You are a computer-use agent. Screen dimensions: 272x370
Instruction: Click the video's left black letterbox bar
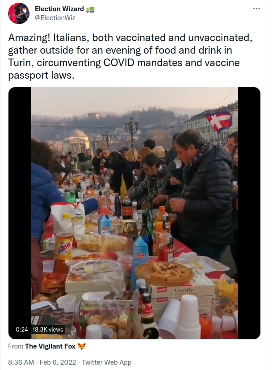pos(20,213)
